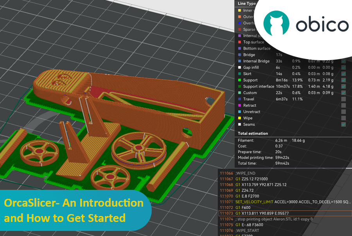This screenshot has height=236, width=352.
Task: Open the Line Type view dropdown header
Action: (x=246, y=4)
